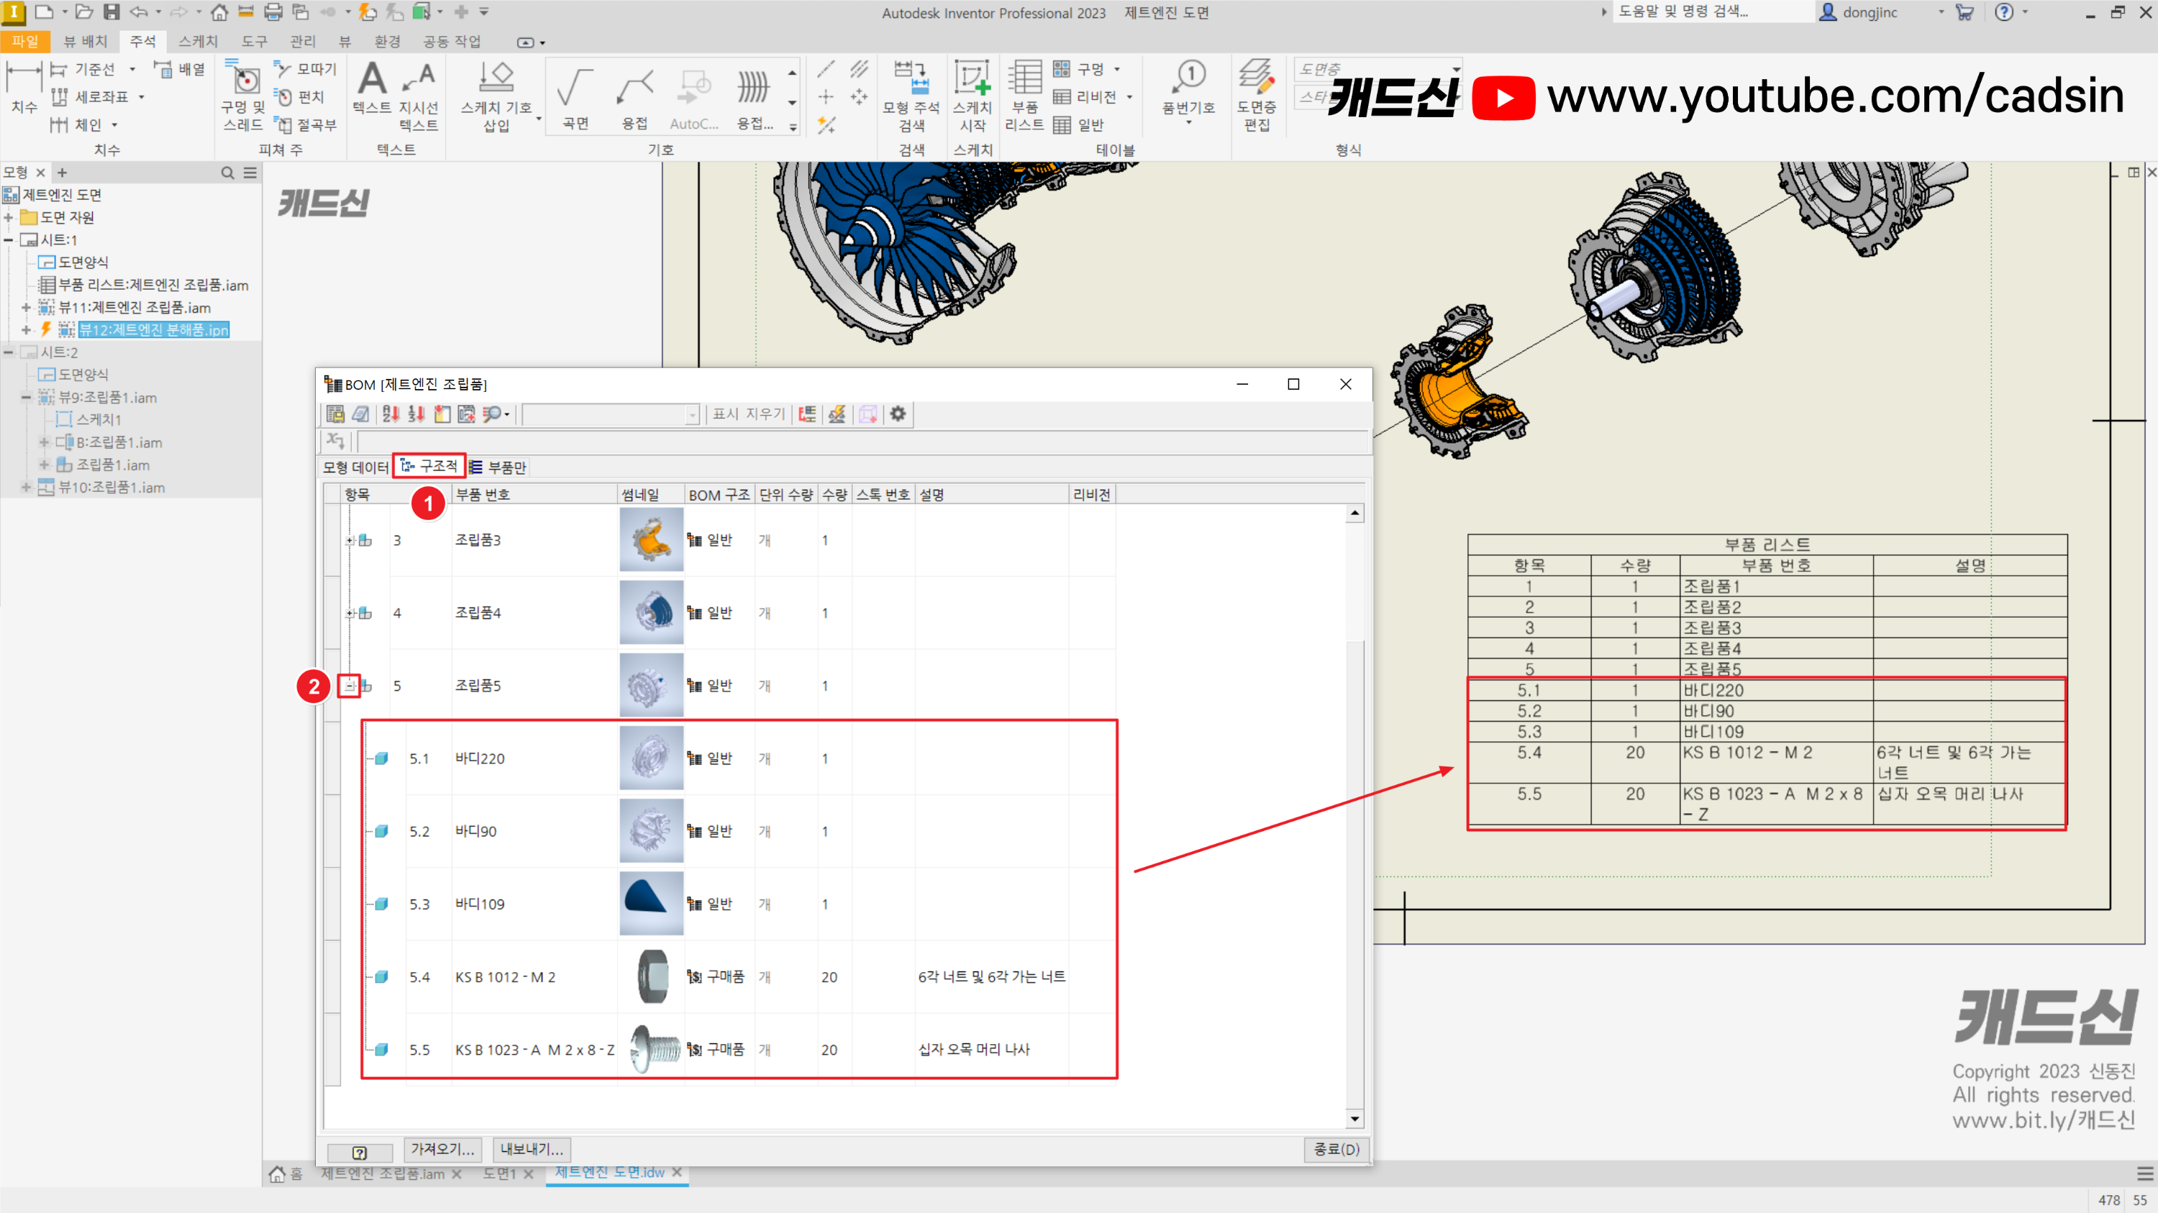Click the search icon in model browser
This screenshot has height=1213, width=2158.
pos(227,173)
